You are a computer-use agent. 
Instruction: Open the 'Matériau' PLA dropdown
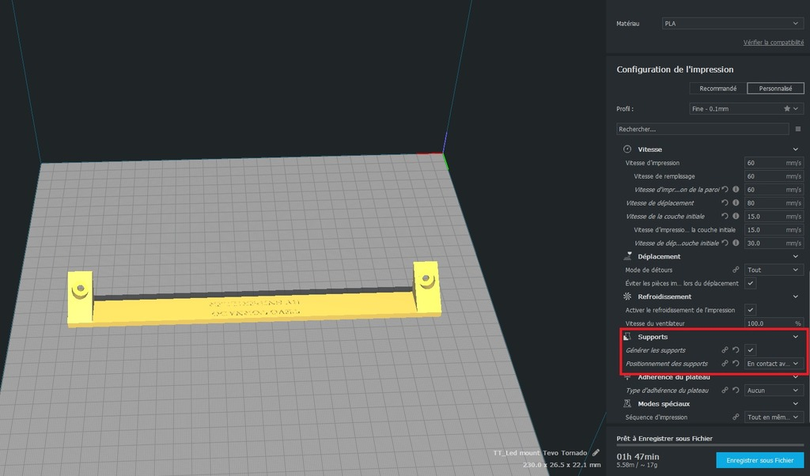[x=732, y=23]
